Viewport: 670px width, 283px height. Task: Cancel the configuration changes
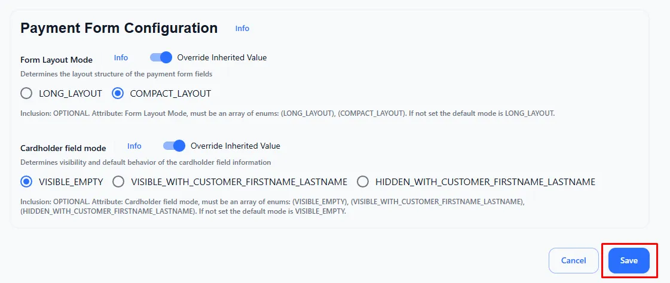(573, 260)
